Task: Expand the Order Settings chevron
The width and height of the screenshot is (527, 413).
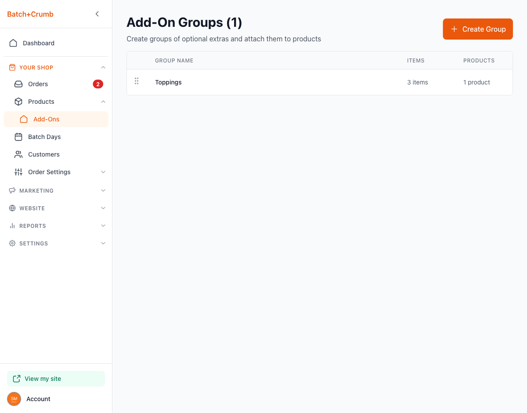Action: pyautogui.click(x=103, y=172)
